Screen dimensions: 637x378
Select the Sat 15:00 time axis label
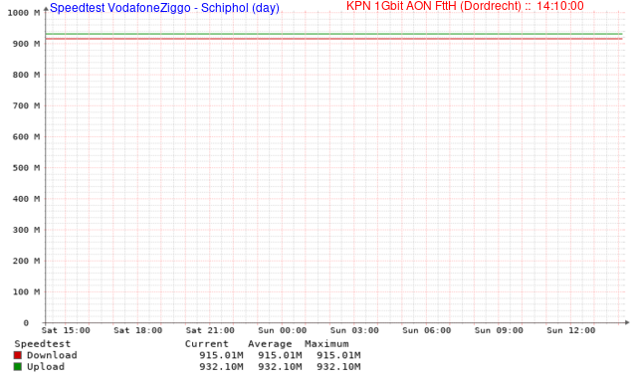[66, 330]
